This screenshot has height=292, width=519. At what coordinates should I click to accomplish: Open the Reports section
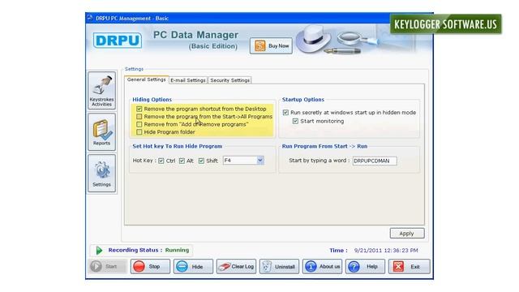click(101, 131)
